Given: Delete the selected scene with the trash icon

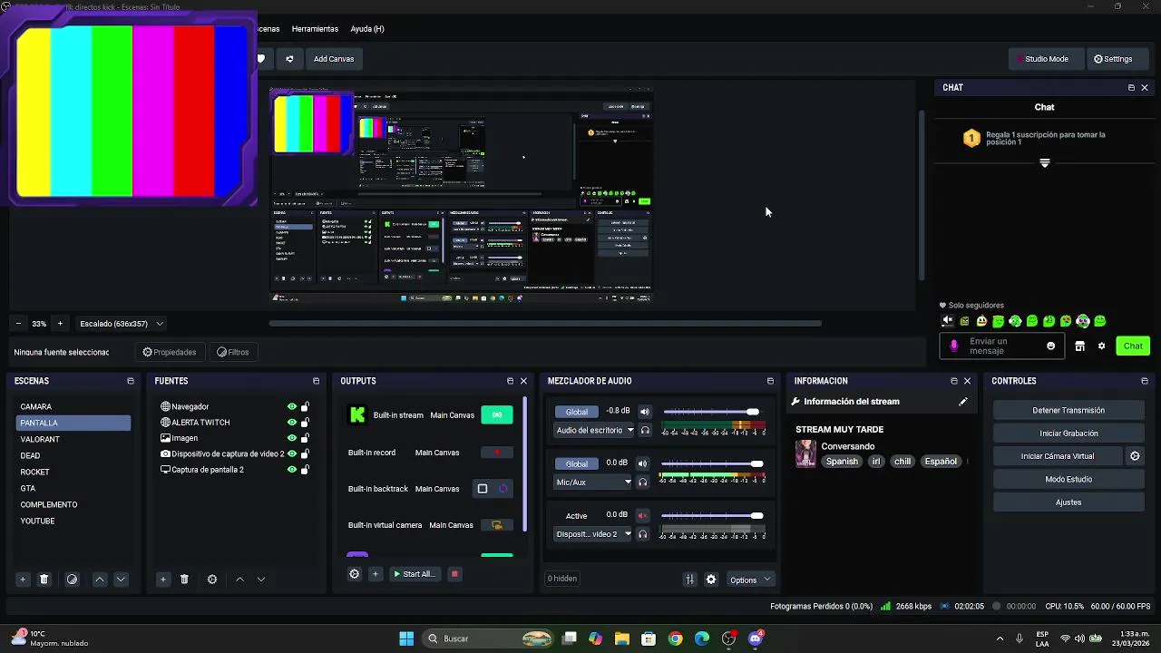Looking at the screenshot, I should (44, 580).
